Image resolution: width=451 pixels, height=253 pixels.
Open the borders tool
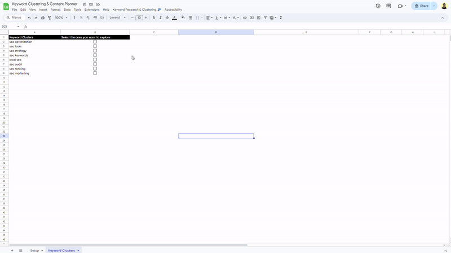point(191,18)
